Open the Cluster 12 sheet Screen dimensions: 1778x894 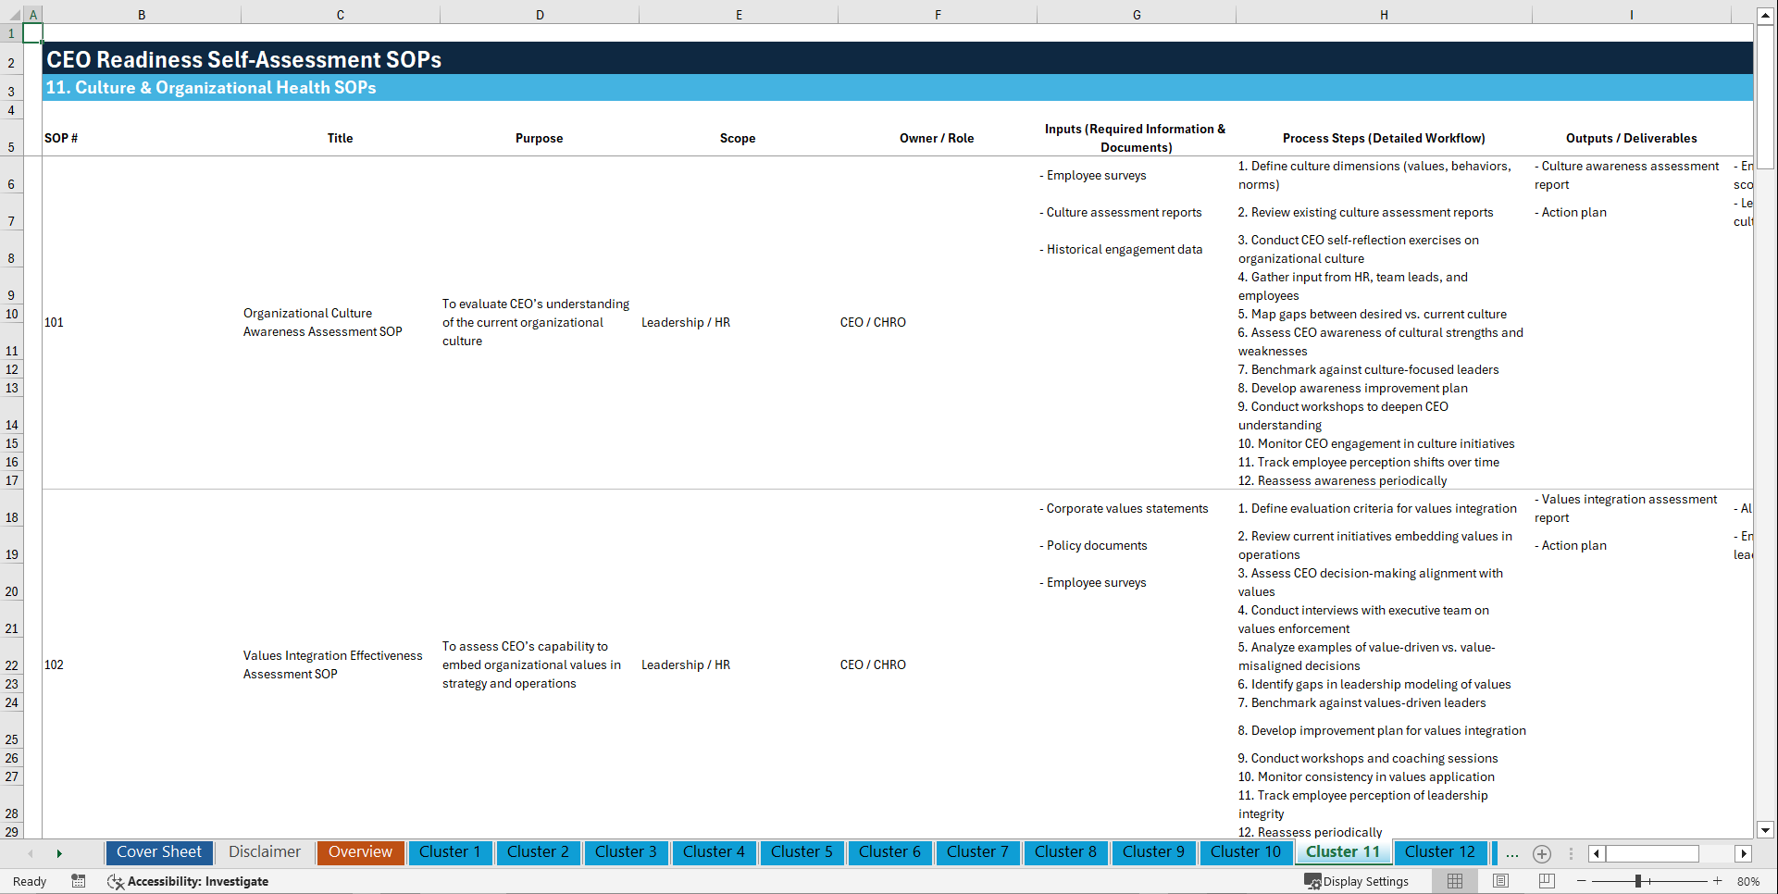tap(1440, 852)
